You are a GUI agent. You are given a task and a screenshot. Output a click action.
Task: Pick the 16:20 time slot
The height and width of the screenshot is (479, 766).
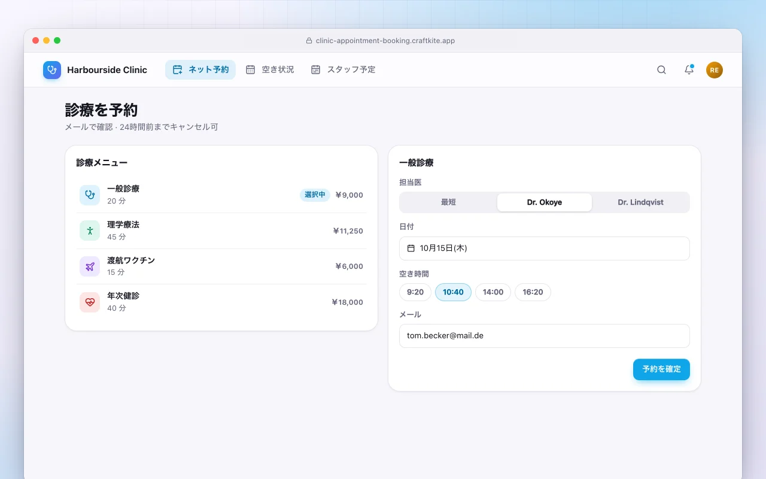pyautogui.click(x=533, y=292)
